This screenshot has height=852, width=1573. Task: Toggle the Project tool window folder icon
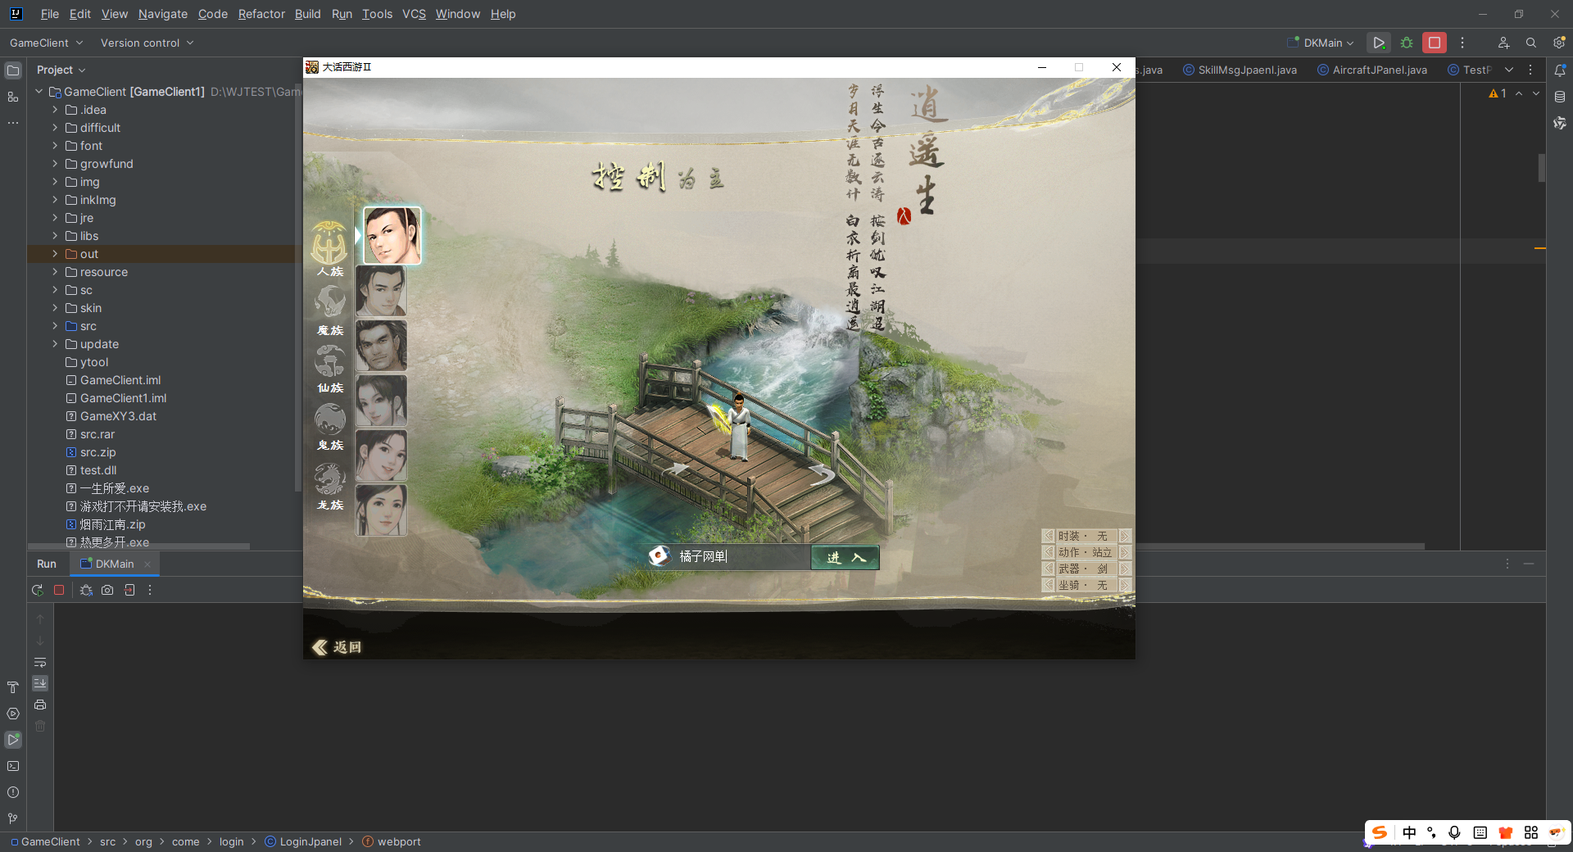tap(13, 70)
